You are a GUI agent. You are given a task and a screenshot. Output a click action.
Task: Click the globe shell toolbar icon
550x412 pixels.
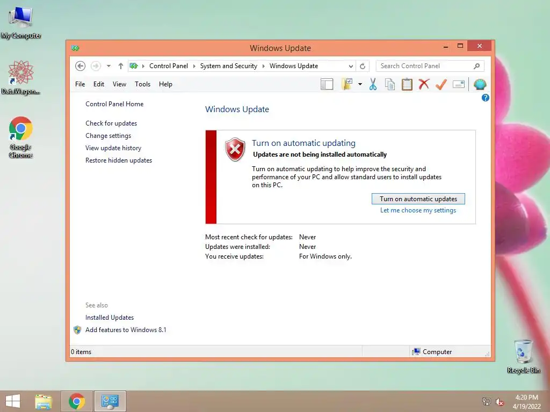tap(480, 84)
